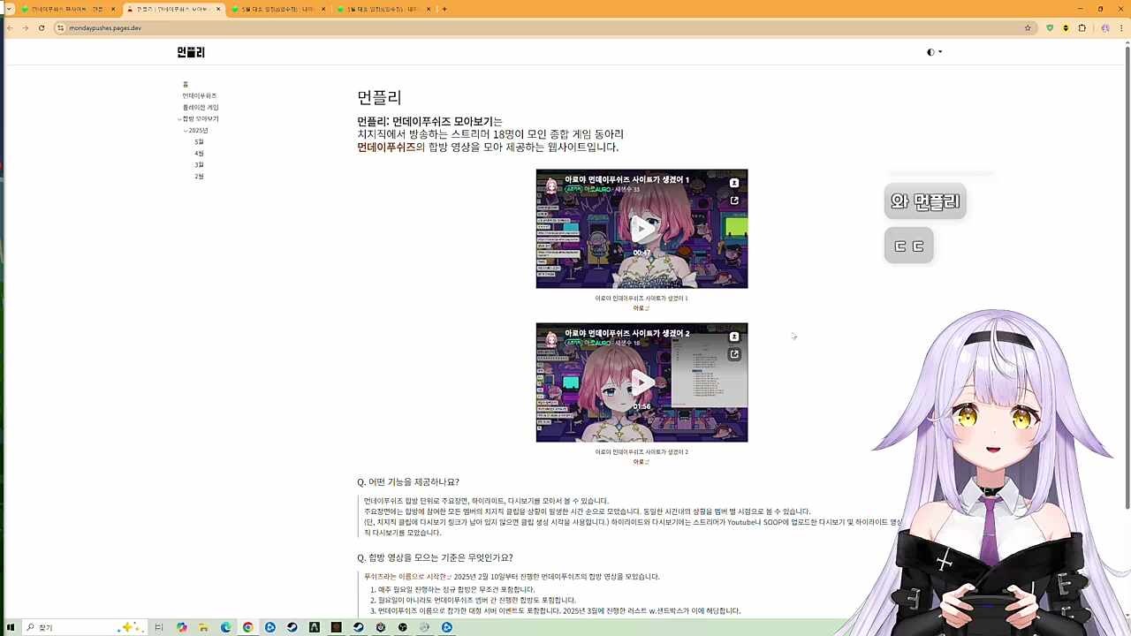Click the Chzzk logo icon on second video

pyautogui.click(x=734, y=337)
